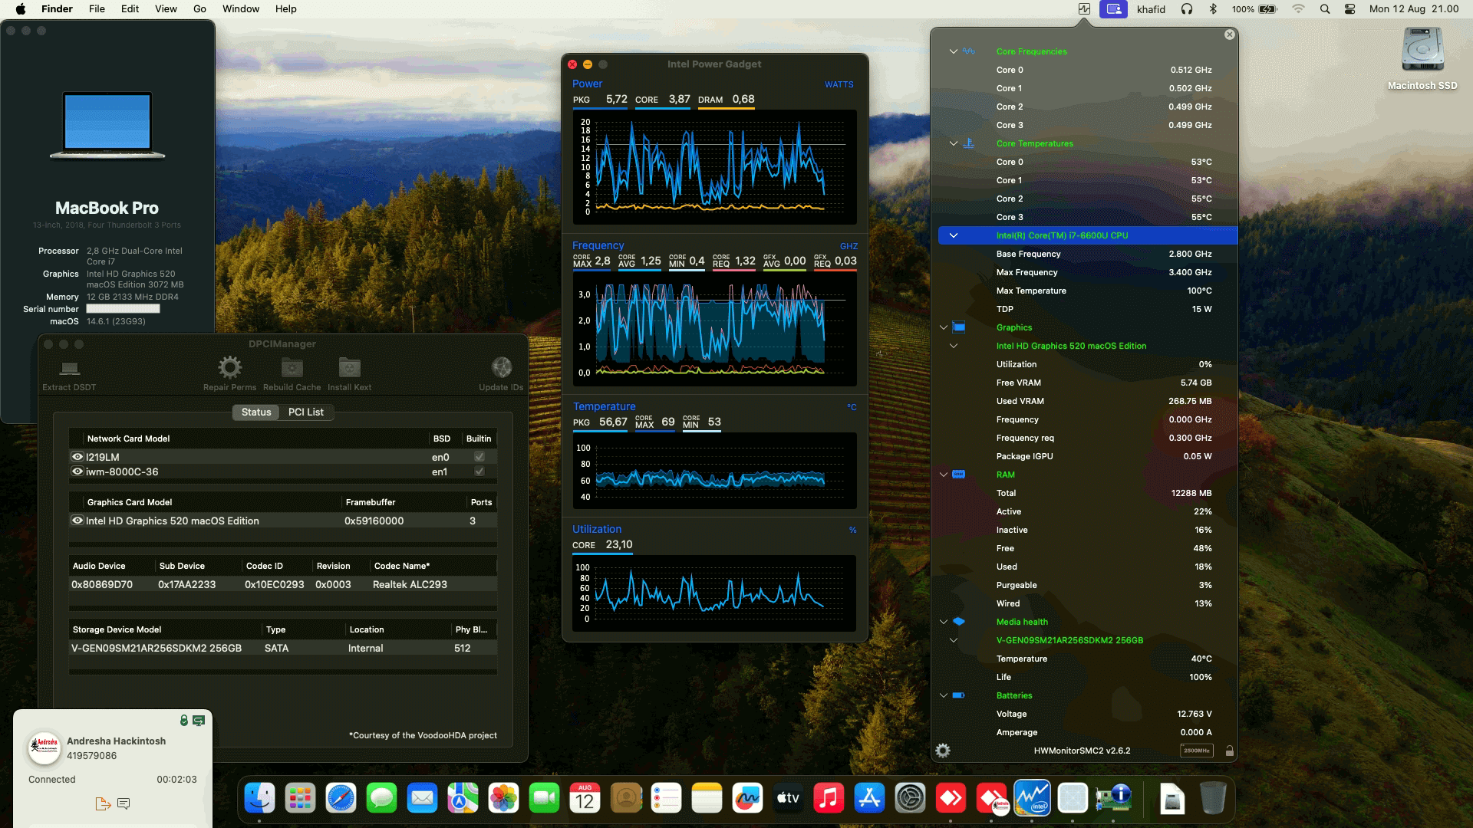This screenshot has width=1473, height=828.
Task: Open Intel Power Gadget from the Dock
Action: [x=1032, y=797]
